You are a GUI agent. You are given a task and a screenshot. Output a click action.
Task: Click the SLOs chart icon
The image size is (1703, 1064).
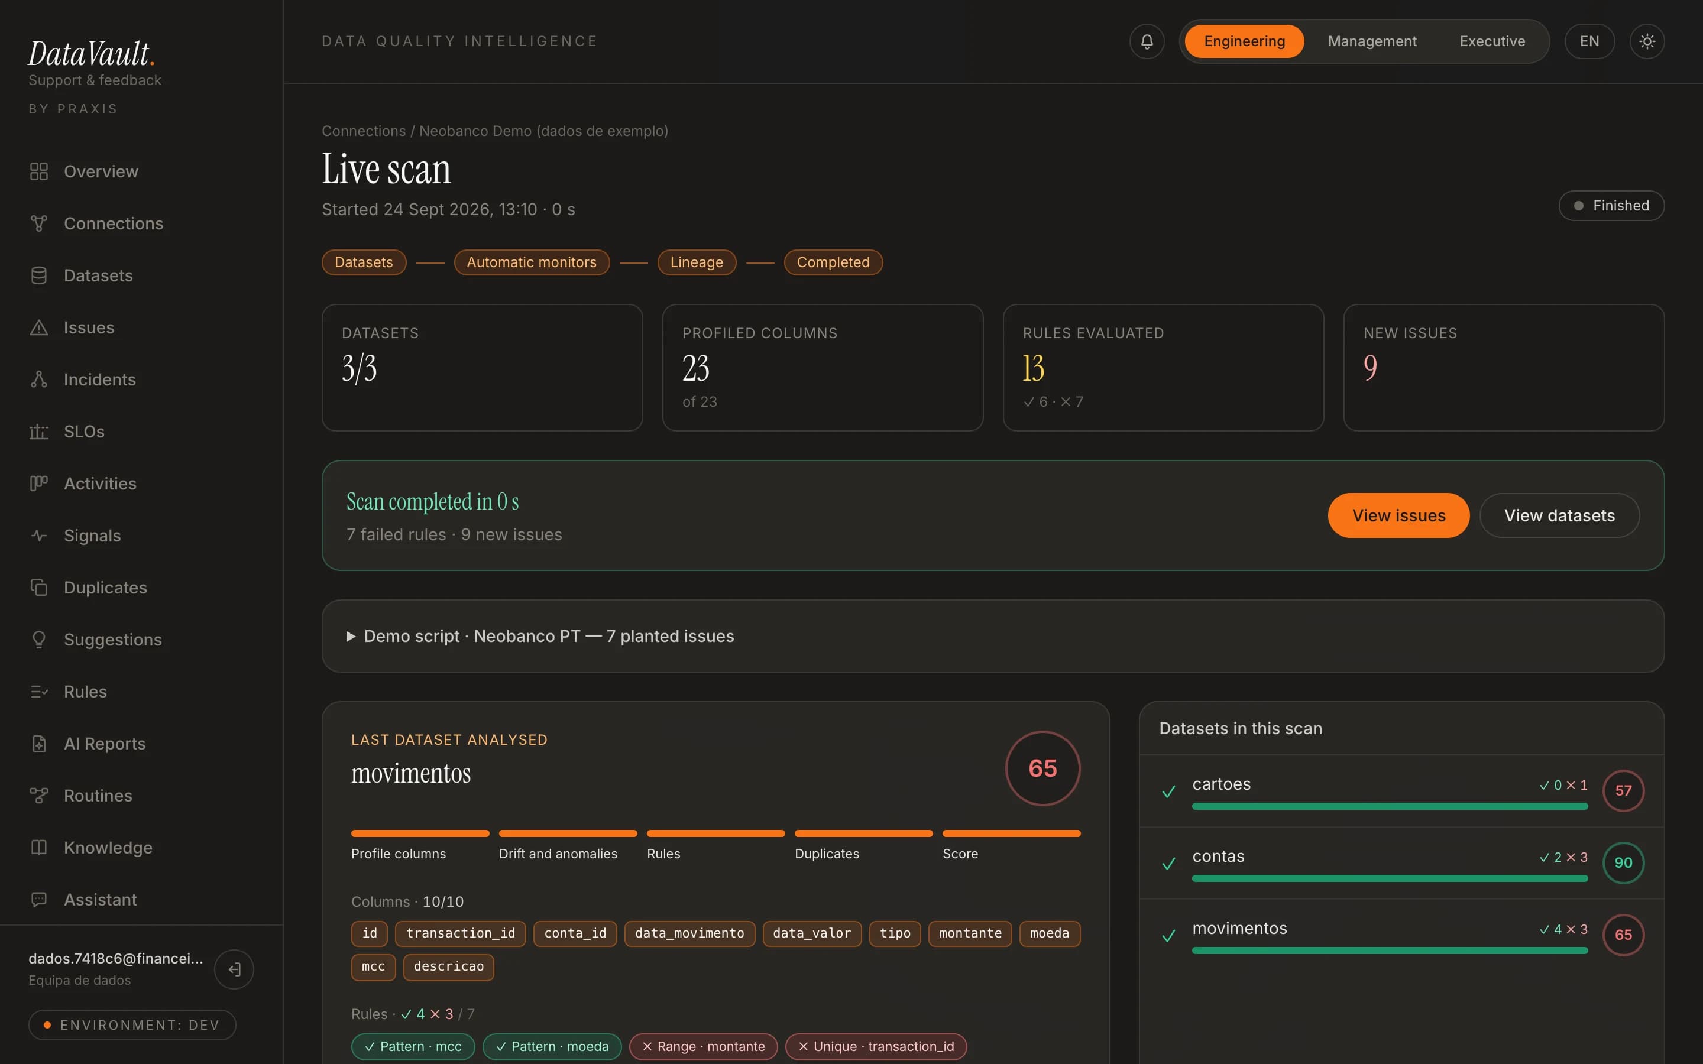(38, 432)
